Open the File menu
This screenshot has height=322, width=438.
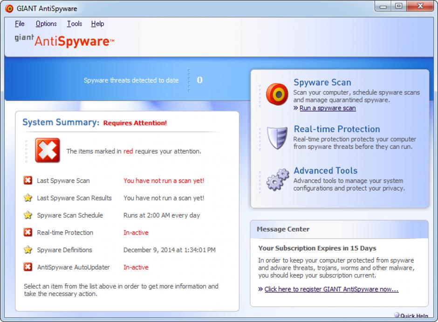point(20,24)
